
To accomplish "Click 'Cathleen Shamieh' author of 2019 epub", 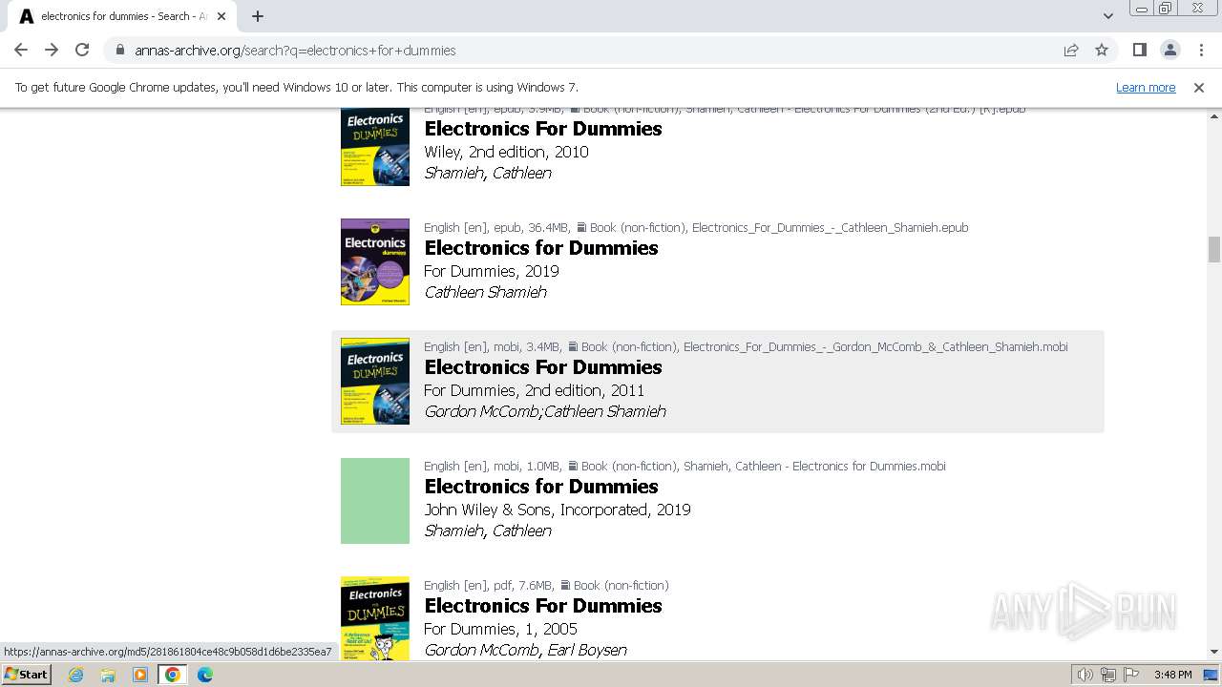I will 485,292.
